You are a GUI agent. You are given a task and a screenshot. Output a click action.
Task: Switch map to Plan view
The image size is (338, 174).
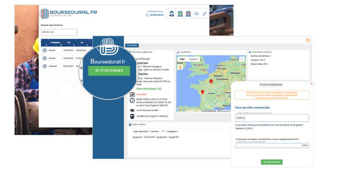(182, 59)
